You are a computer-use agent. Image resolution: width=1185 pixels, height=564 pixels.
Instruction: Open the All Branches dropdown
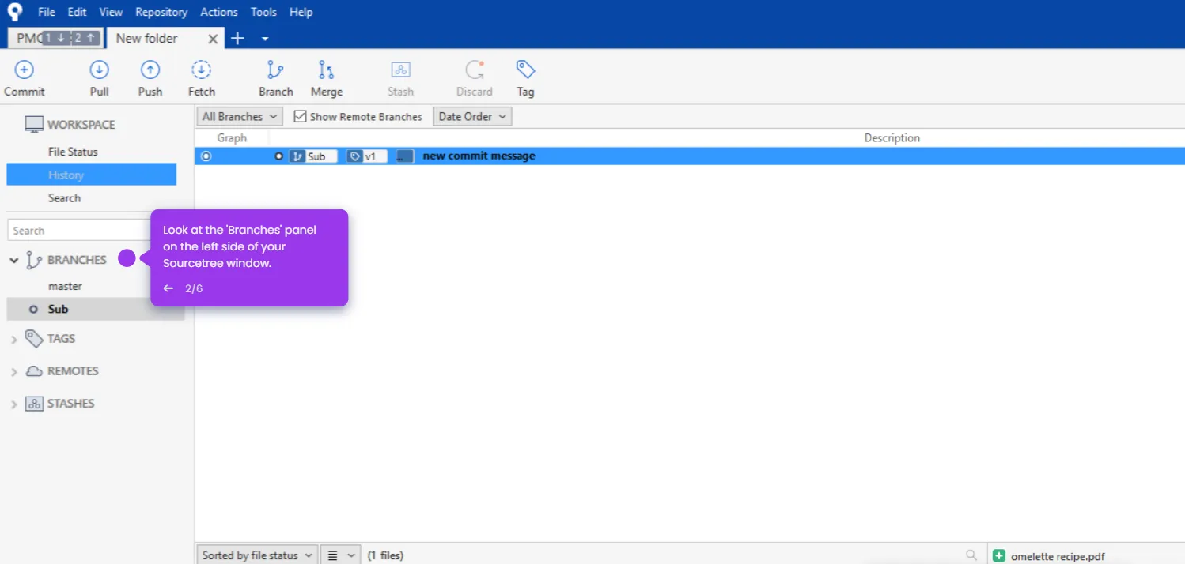click(240, 116)
